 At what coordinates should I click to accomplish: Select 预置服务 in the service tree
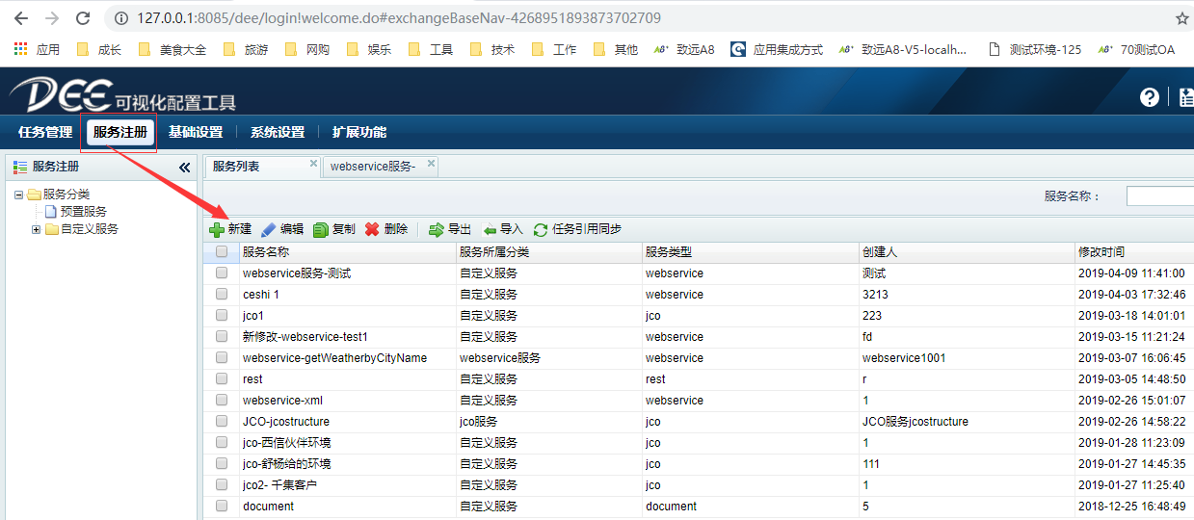83,212
